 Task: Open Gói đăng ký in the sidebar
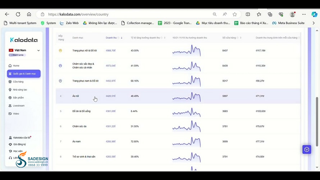point(17,144)
